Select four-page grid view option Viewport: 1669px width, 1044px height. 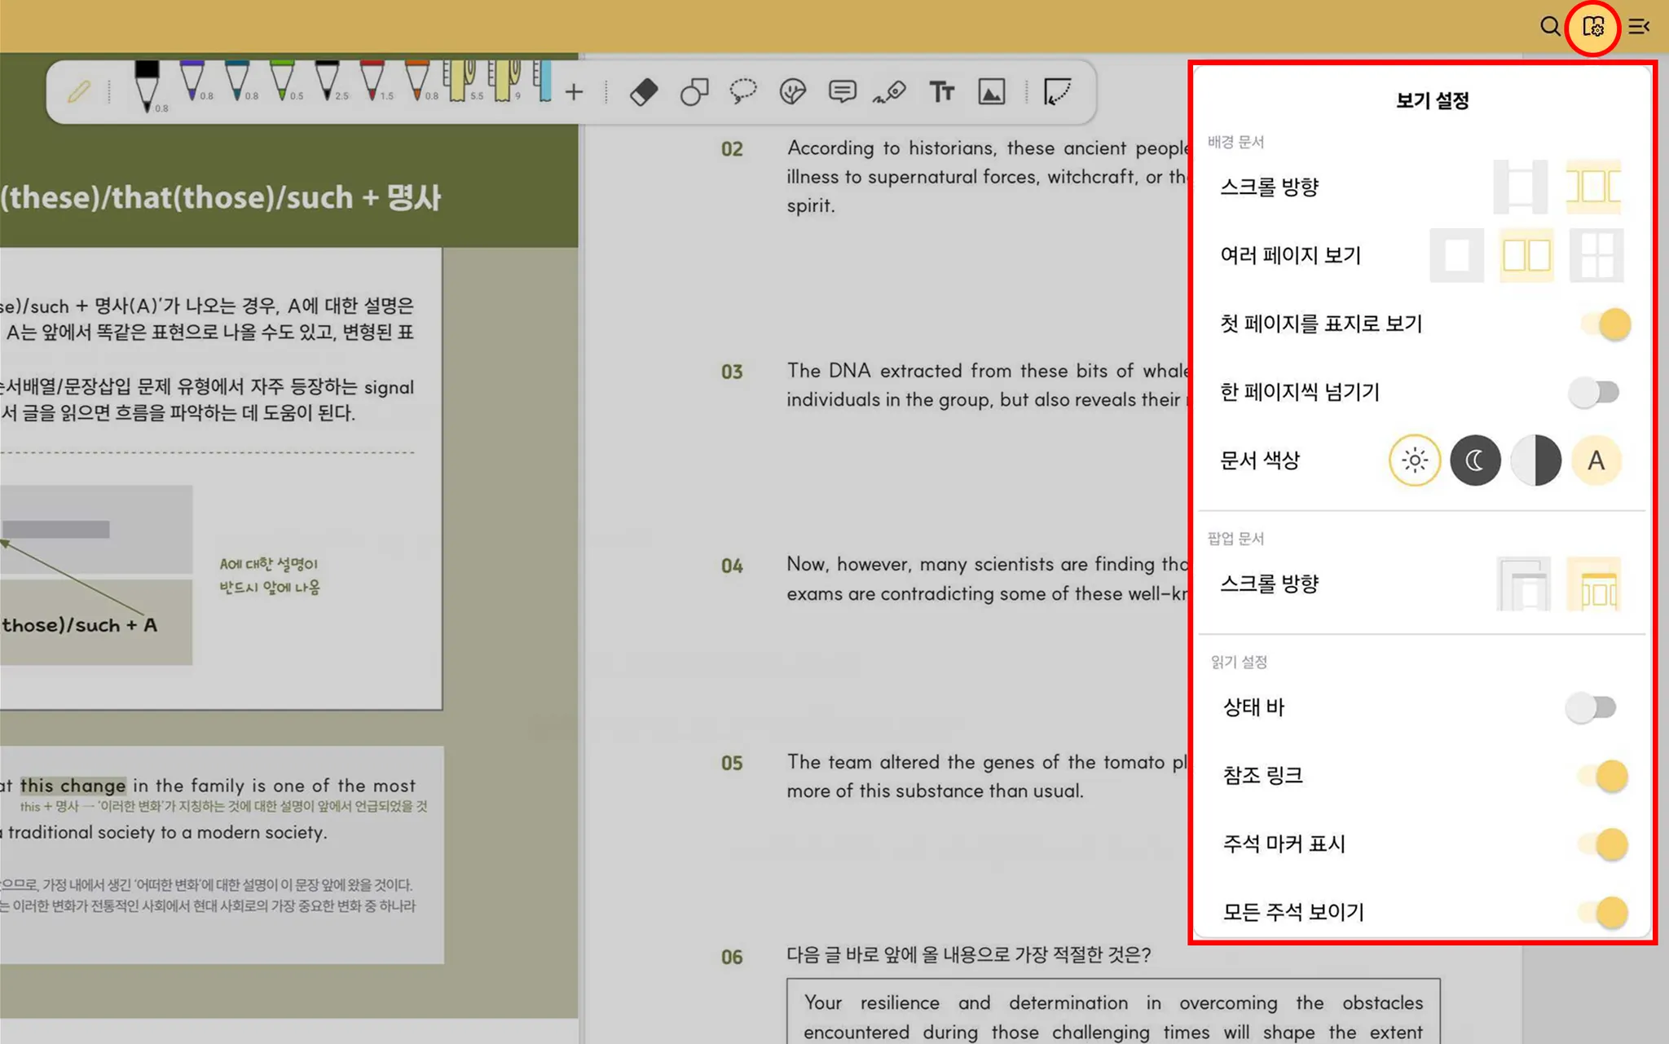[1596, 256]
